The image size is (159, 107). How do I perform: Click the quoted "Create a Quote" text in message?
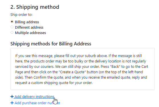click(72, 72)
